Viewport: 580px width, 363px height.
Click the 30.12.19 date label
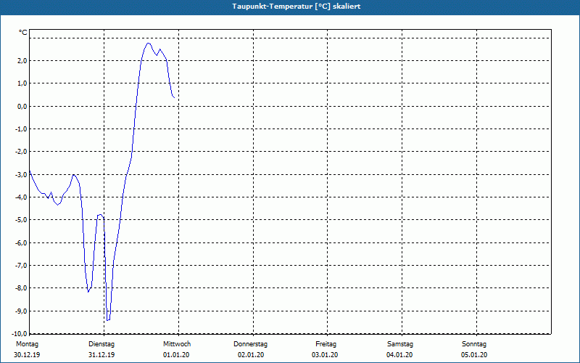click(x=27, y=355)
